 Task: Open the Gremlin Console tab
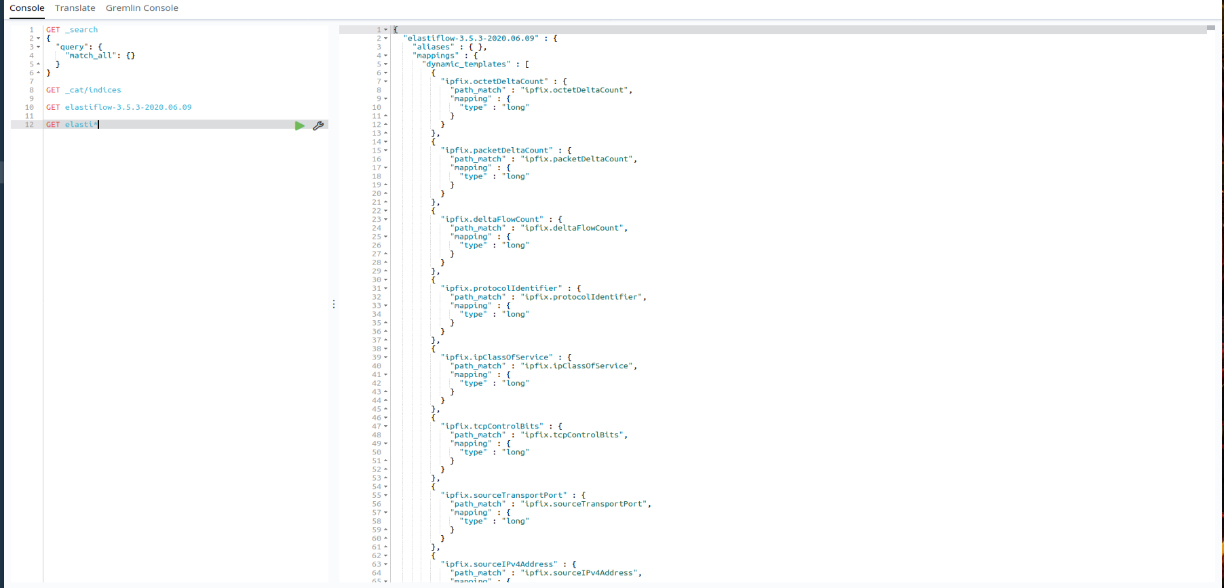tap(142, 8)
